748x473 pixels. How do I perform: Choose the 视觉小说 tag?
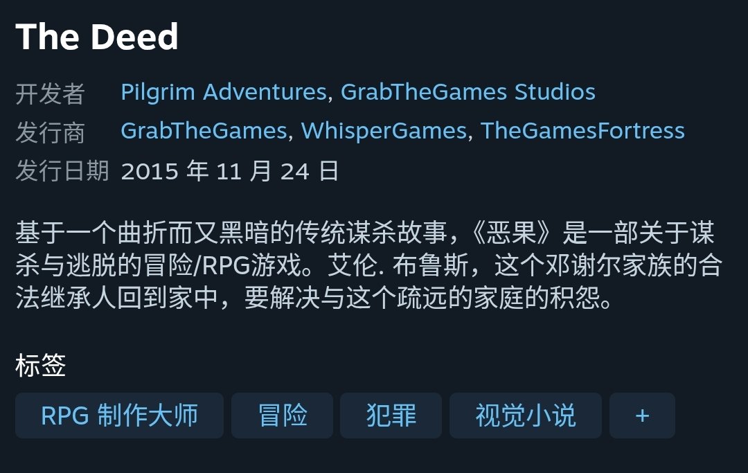[x=525, y=416]
